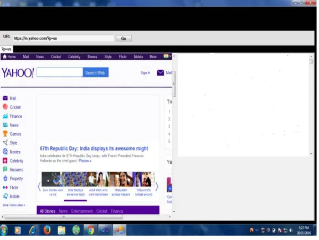The width and height of the screenshot is (319, 240).
Task: Click the Home icon in Yahoo navbar
Action: [x=5, y=57]
